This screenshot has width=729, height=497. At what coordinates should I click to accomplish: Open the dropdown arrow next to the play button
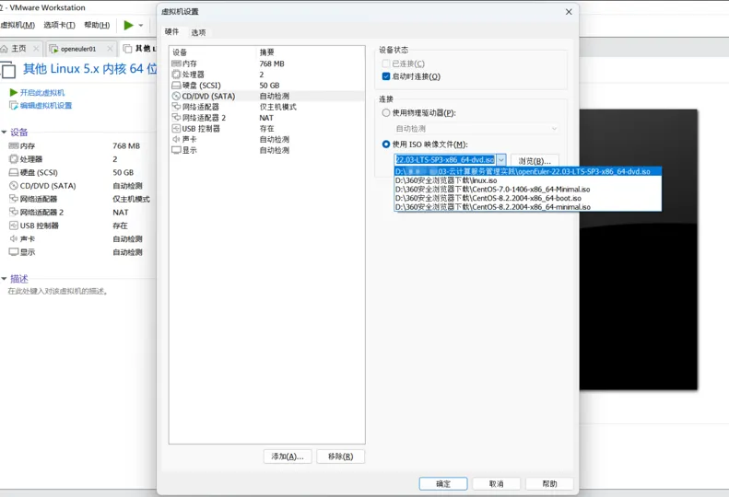coord(141,25)
